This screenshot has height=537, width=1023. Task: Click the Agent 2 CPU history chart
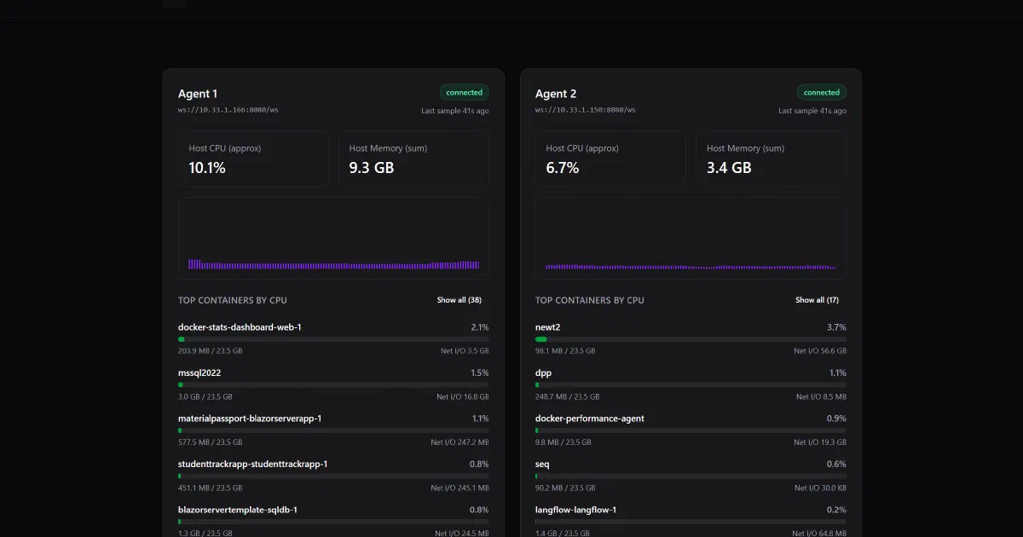click(x=691, y=238)
